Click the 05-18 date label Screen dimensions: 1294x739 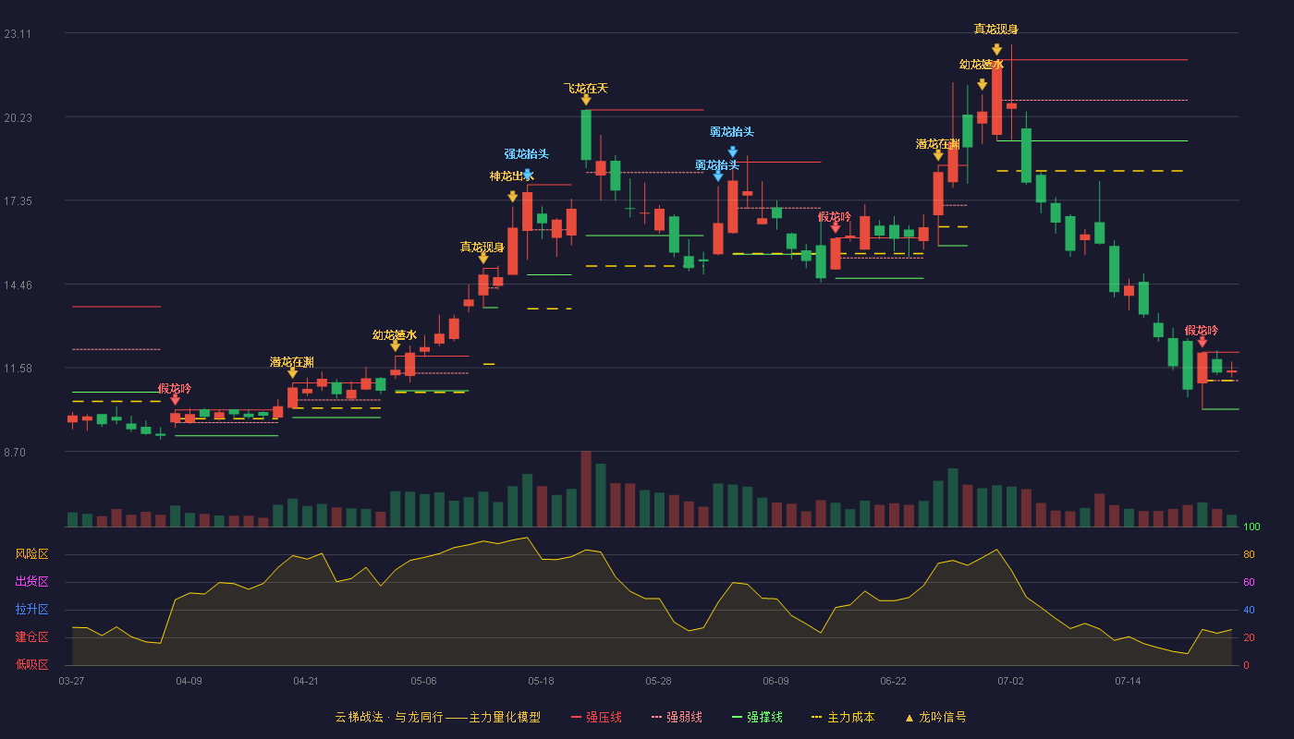pyautogui.click(x=541, y=681)
